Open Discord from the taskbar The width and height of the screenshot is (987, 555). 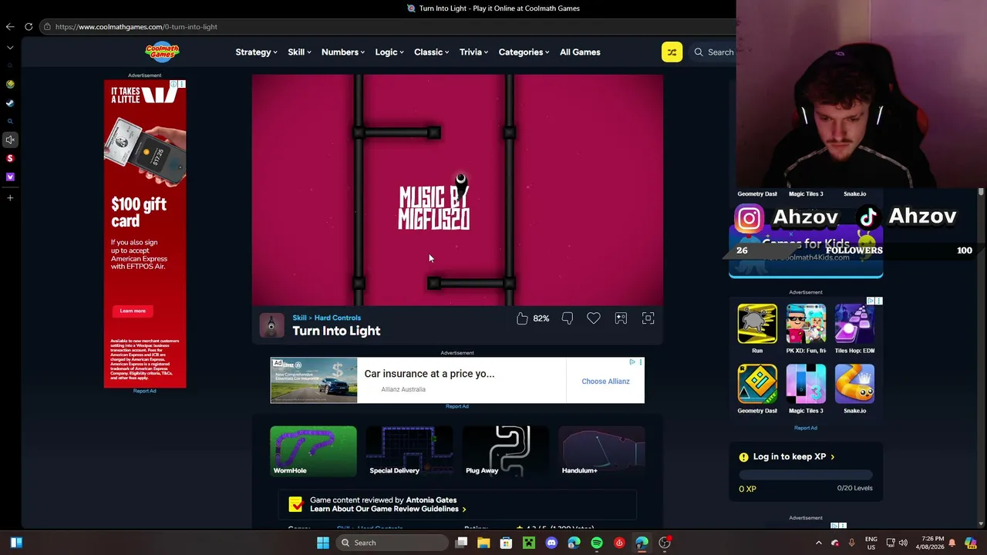click(x=551, y=543)
